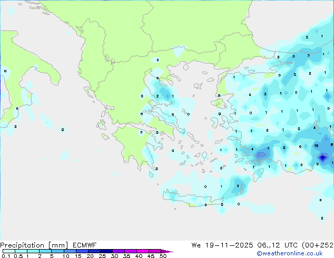Viewport: 334px width, 258px height.
Task: Pick the 10–15 mm legend color swatch
Action: click(x=70, y=251)
